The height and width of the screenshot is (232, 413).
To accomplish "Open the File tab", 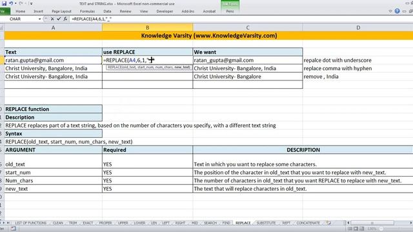I will tap(5, 12).
